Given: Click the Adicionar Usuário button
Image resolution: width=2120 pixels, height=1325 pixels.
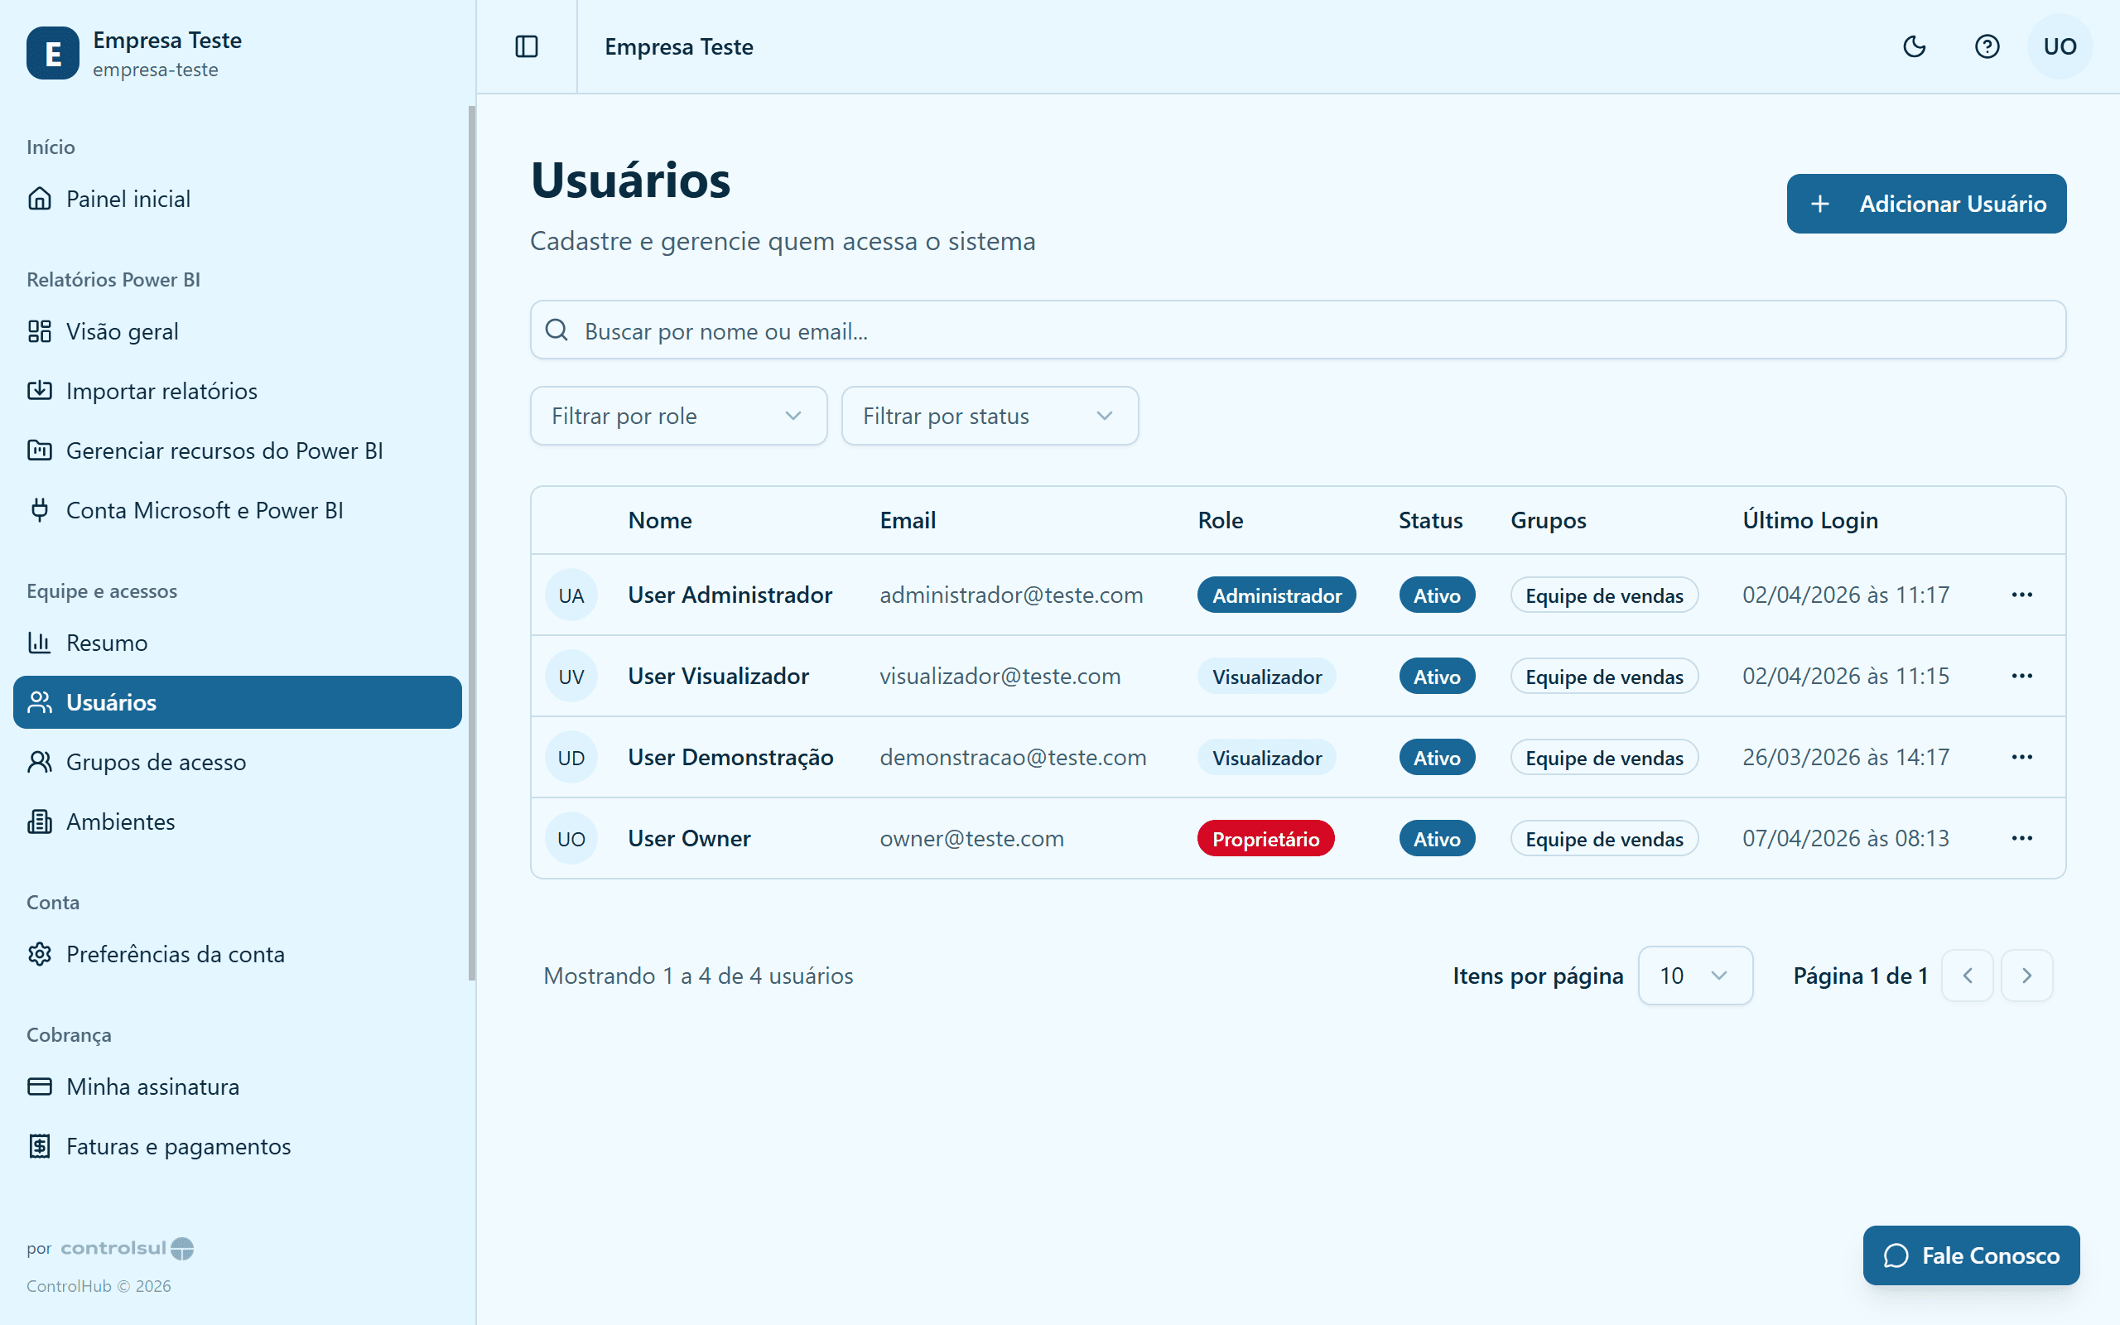Looking at the screenshot, I should (1925, 204).
